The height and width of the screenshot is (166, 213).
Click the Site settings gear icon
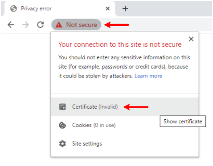tap(62, 144)
